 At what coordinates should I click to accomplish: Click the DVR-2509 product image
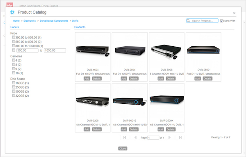[203, 50]
